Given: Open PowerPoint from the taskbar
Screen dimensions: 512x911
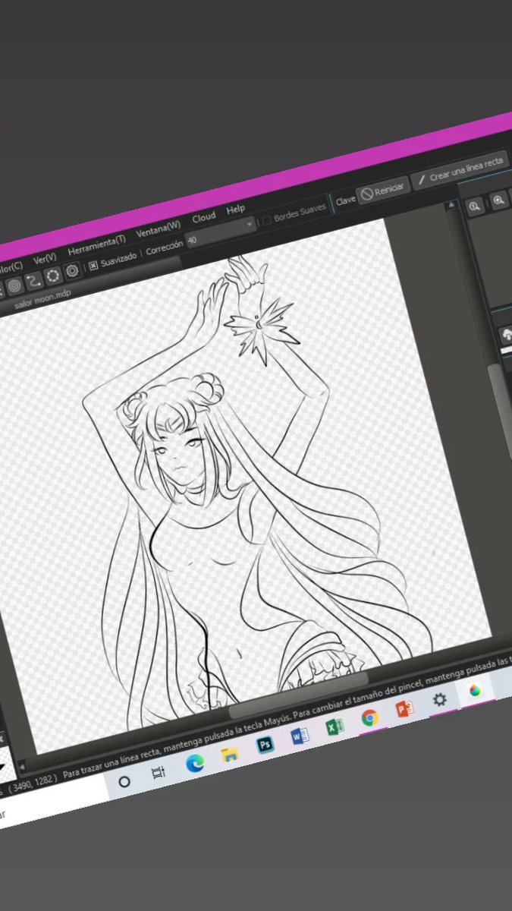Looking at the screenshot, I should pos(404,709).
